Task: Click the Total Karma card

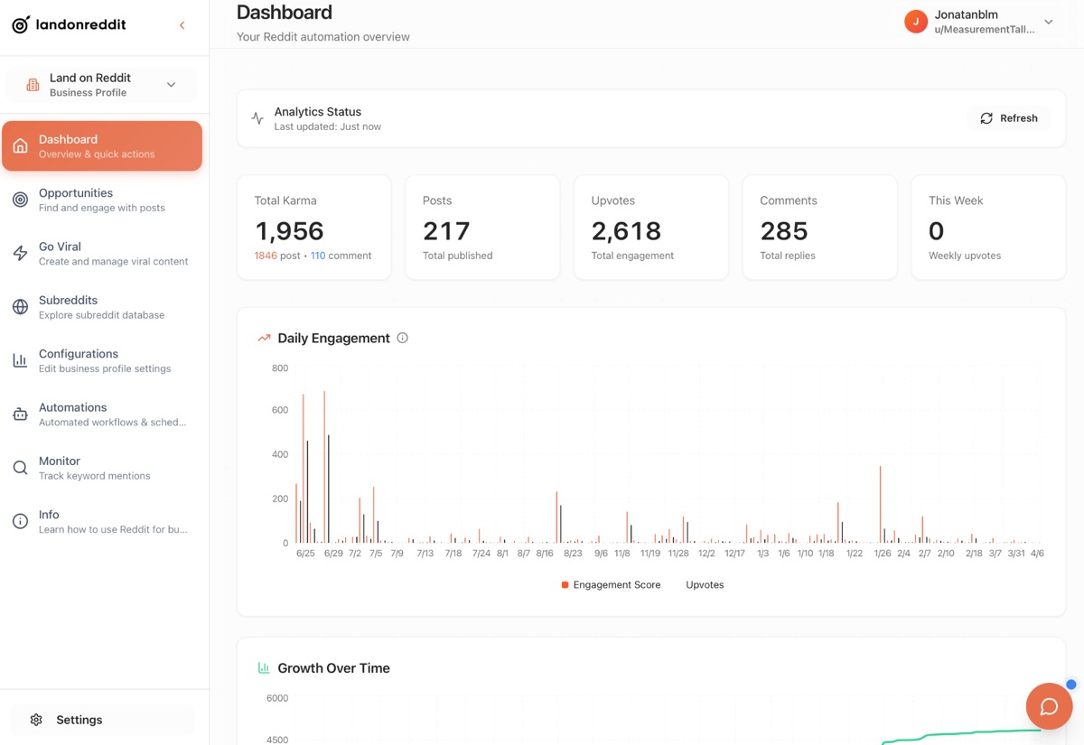Action: (313, 228)
